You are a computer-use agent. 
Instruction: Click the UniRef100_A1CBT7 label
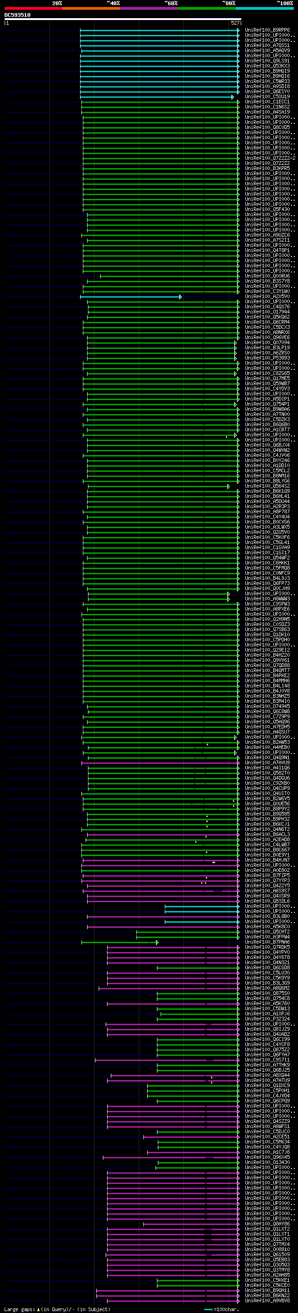(267, 430)
